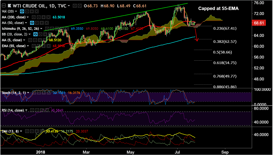Expand MA (50, close) dropdown arrow
This screenshot has width=273, height=155.
26,23
